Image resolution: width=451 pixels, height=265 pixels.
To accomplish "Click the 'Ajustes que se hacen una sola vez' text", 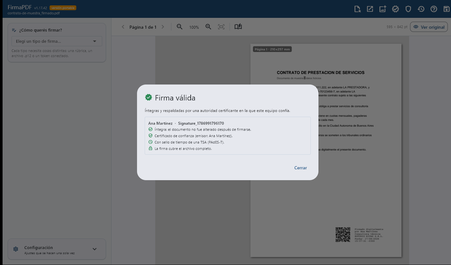I will pyautogui.click(x=49, y=253).
